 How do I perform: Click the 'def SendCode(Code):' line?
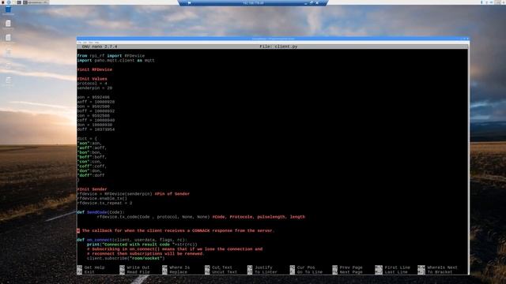[x=100, y=212]
